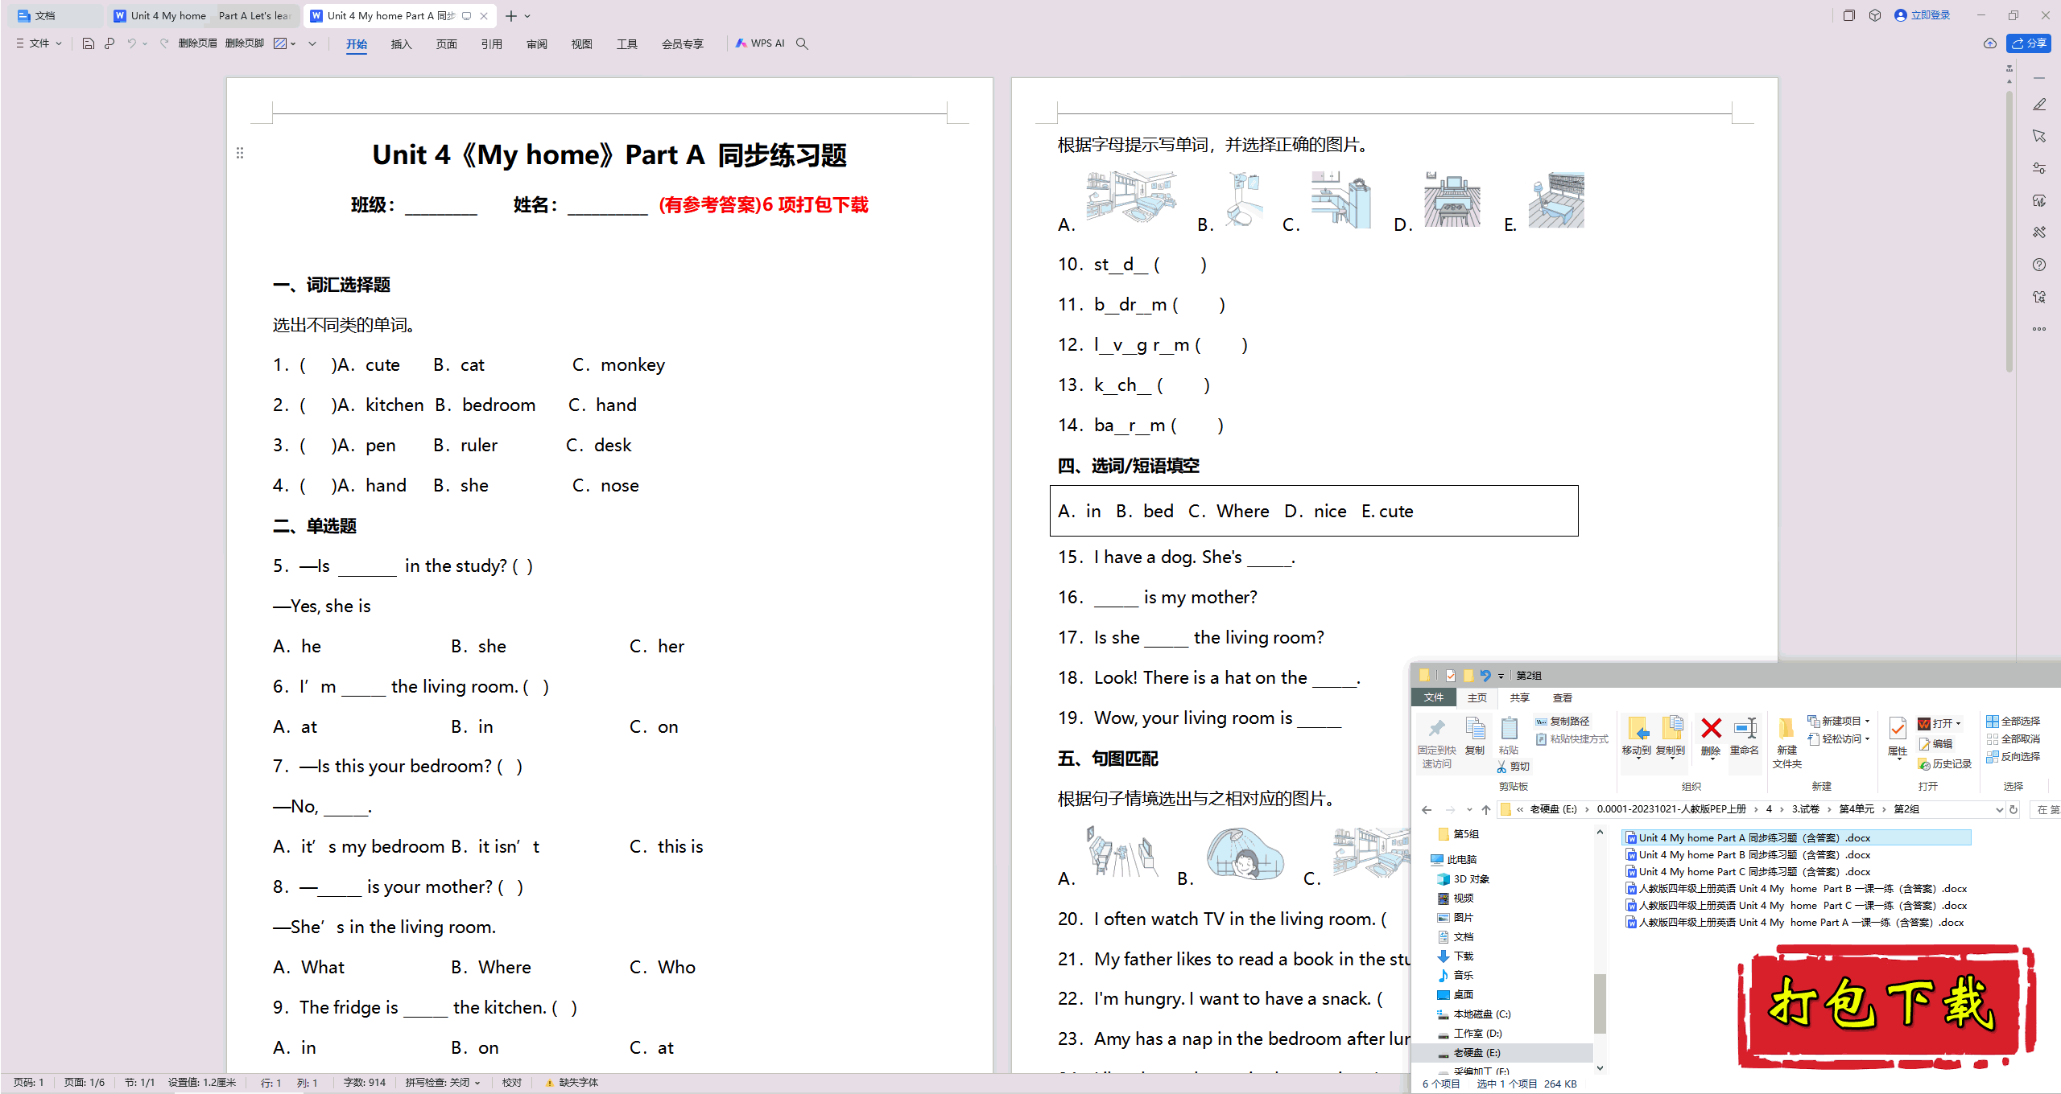Click the help question mark in right sidebar
This screenshot has width=2061, height=1094.
pyautogui.click(x=2039, y=265)
